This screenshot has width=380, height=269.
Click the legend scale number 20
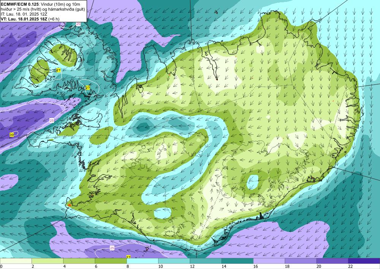319,266
